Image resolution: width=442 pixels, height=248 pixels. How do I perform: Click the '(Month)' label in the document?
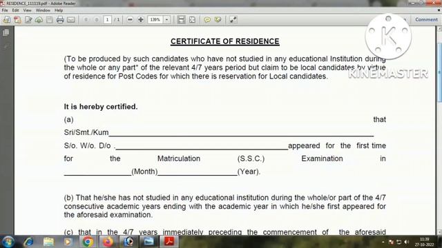144,172
